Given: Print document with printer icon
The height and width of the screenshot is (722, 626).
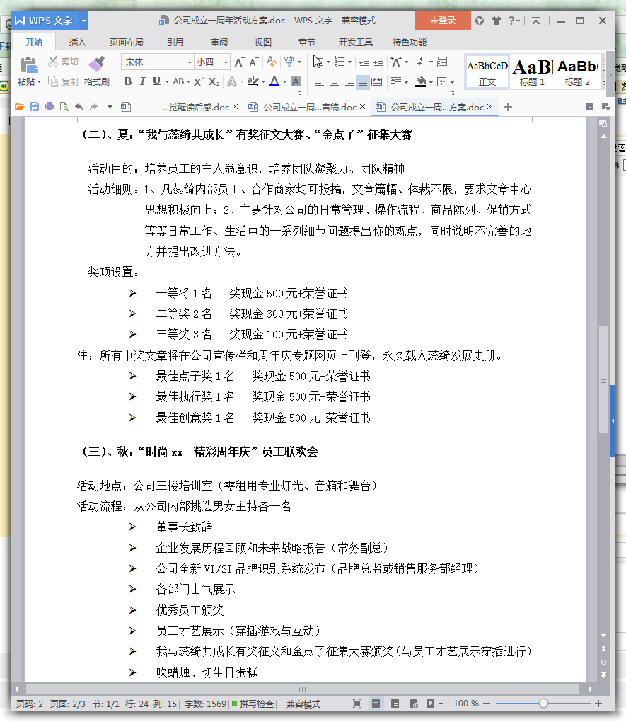Looking at the screenshot, I should click(x=50, y=107).
